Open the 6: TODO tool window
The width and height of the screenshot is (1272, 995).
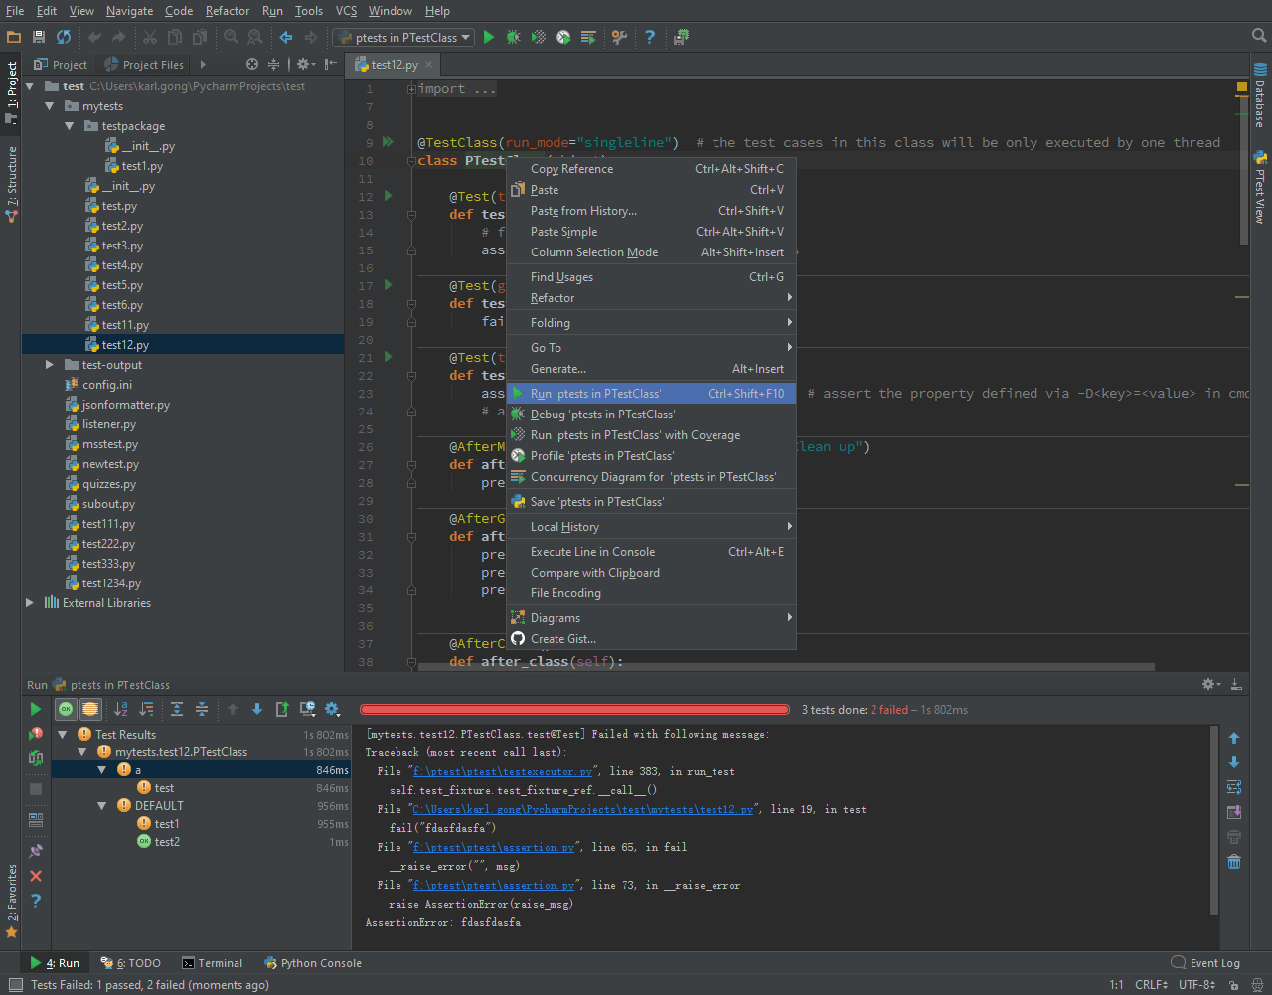[x=131, y=963]
